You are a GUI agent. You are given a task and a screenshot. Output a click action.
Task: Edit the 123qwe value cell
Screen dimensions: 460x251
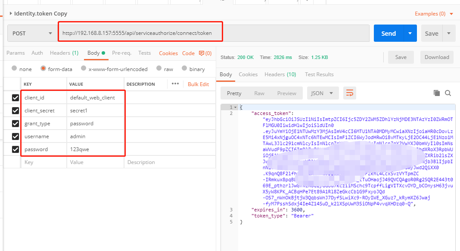[x=95, y=149]
